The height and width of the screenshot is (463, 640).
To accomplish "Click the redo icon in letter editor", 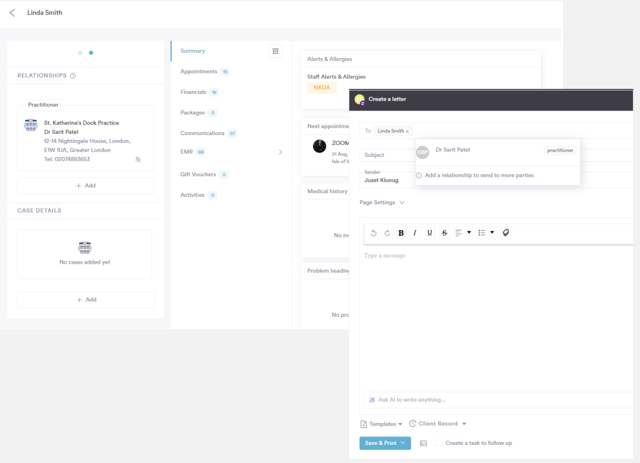I will (387, 233).
